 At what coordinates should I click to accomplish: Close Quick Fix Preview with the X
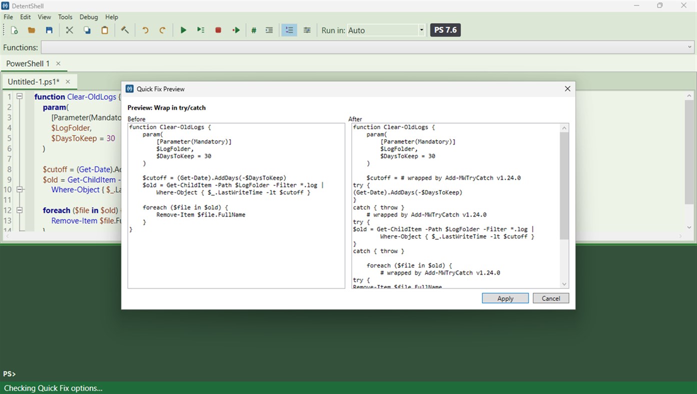tap(567, 89)
